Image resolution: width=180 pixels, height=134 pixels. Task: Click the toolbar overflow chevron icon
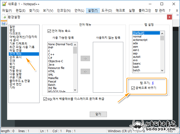pos(177,15)
